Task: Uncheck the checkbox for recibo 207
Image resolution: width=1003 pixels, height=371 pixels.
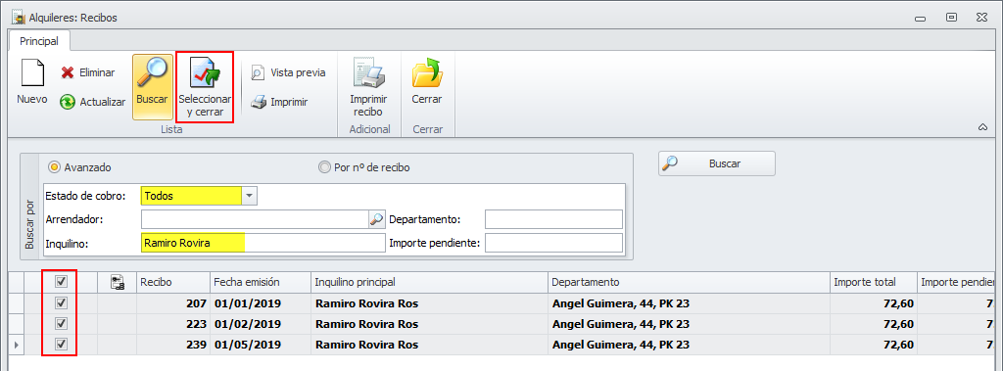Action: click(62, 303)
